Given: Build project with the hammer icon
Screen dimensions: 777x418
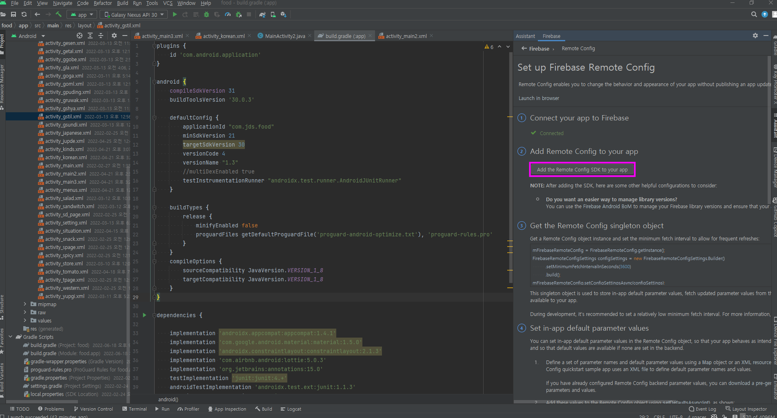Looking at the screenshot, I should pos(59,14).
